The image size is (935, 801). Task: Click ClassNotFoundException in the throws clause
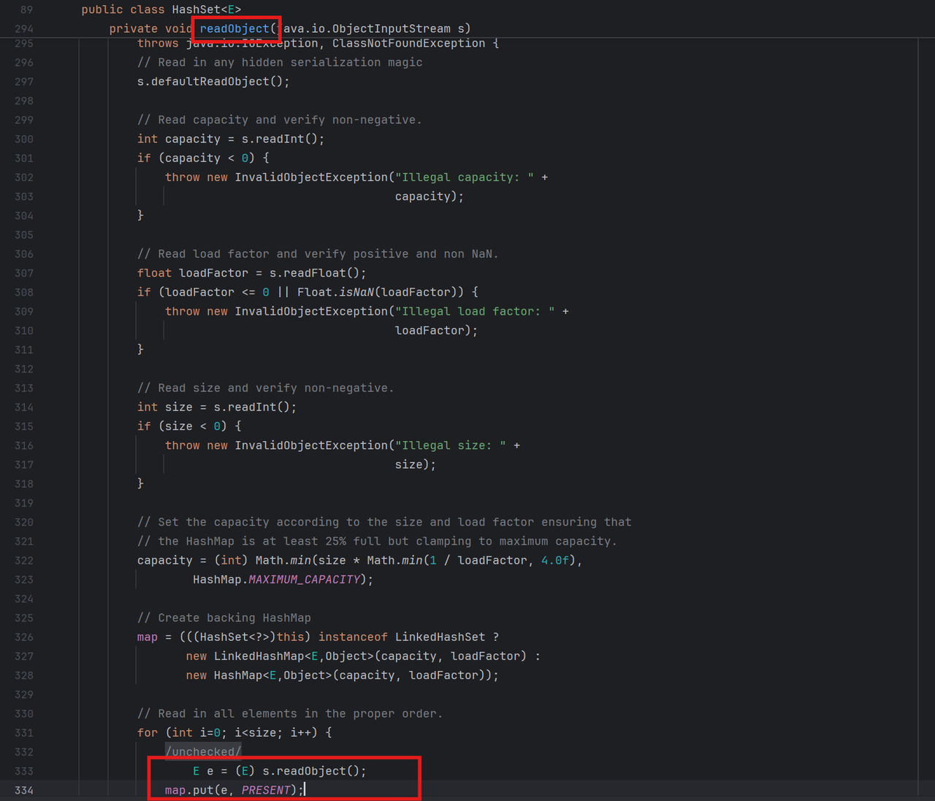pyautogui.click(x=408, y=43)
